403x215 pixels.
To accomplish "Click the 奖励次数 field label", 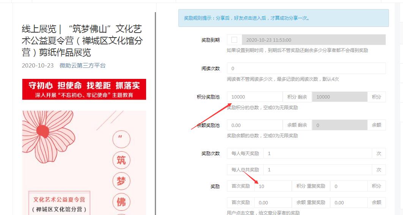I will coord(211,153).
